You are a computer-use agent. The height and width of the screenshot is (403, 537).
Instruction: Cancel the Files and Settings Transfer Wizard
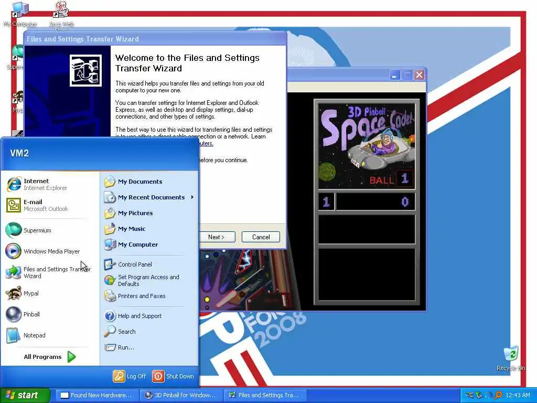click(x=261, y=237)
